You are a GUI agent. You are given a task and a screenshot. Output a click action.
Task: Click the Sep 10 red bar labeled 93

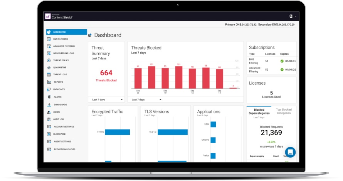pyautogui.click(x=165, y=78)
